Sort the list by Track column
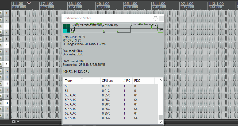This screenshot has height=126, width=238. pos(82,81)
